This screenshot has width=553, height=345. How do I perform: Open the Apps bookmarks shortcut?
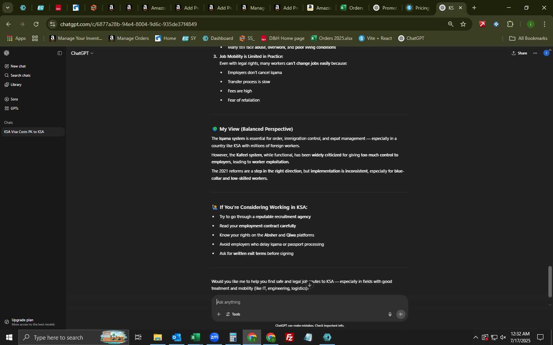pyautogui.click(x=17, y=38)
